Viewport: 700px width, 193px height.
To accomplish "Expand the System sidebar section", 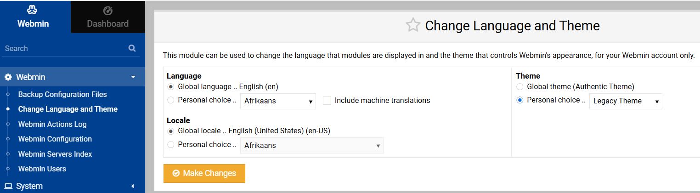I will [x=133, y=186].
